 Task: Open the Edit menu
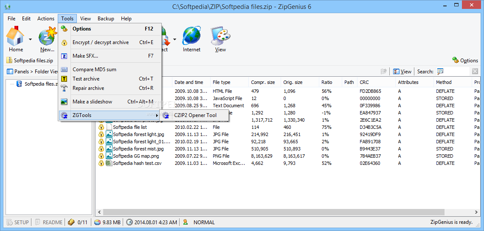26,19
